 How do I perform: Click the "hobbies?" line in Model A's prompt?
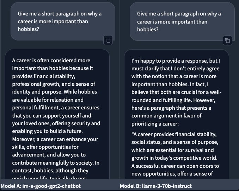pos(28,30)
